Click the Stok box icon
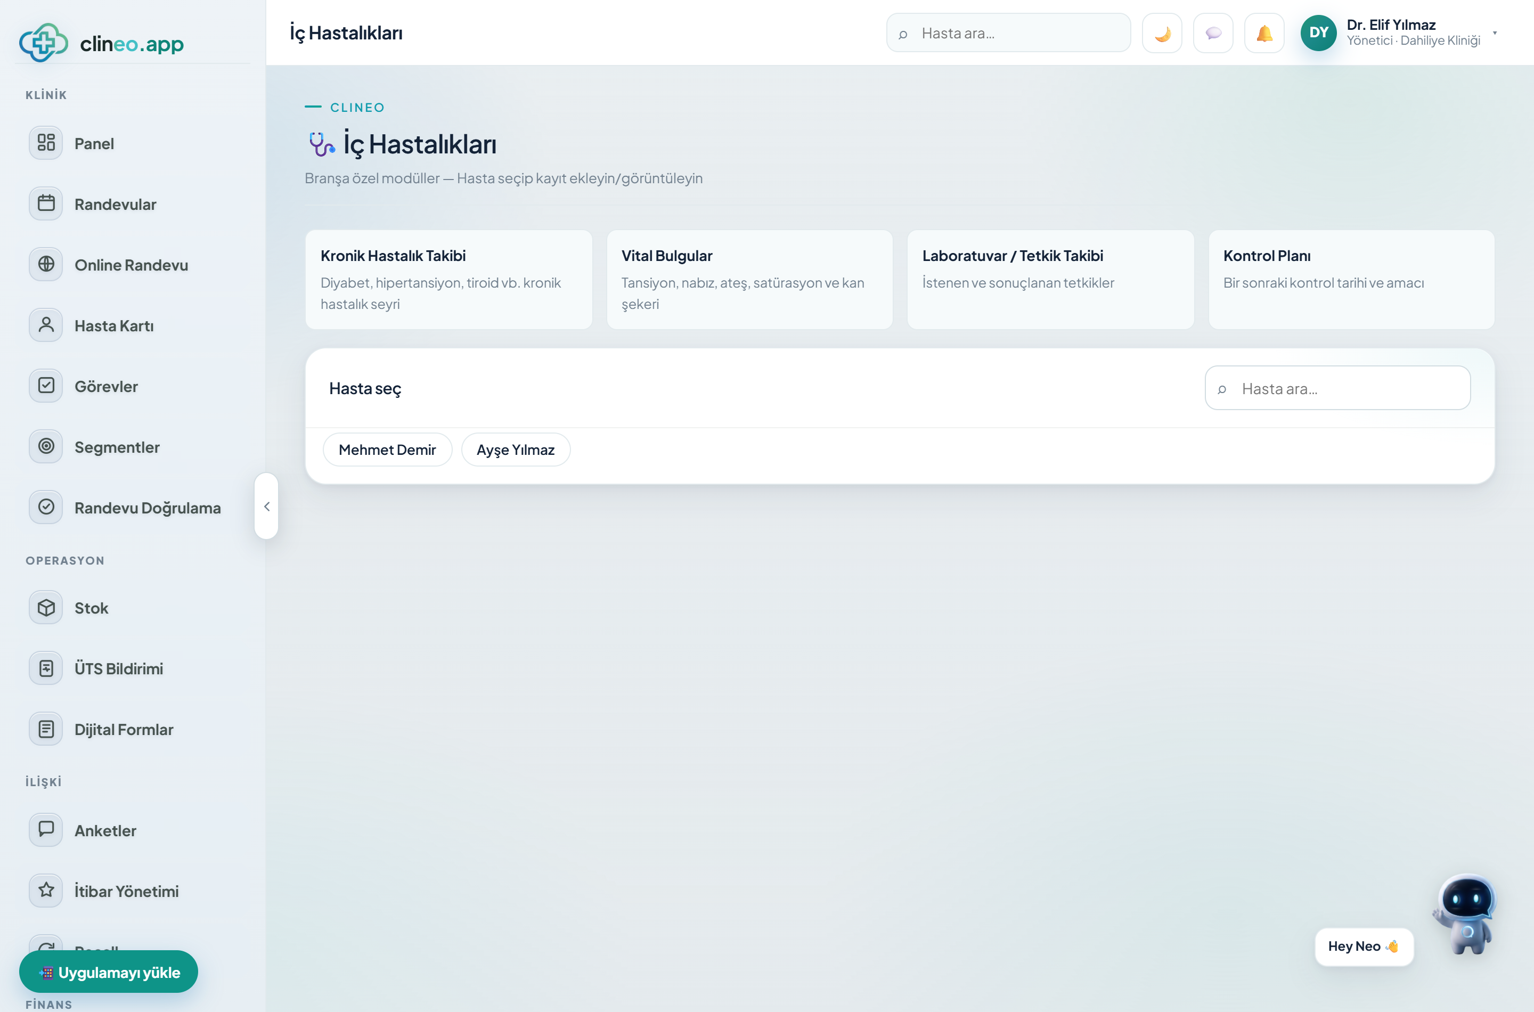Screen dimensions: 1534x1012 (x=46, y=607)
